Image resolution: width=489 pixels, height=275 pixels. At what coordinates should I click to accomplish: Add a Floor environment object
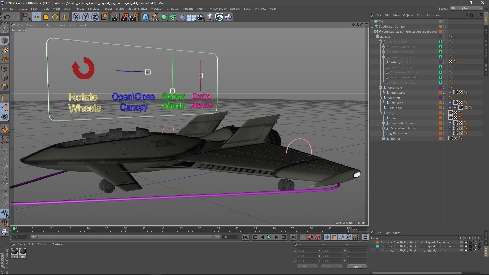(191, 17)
